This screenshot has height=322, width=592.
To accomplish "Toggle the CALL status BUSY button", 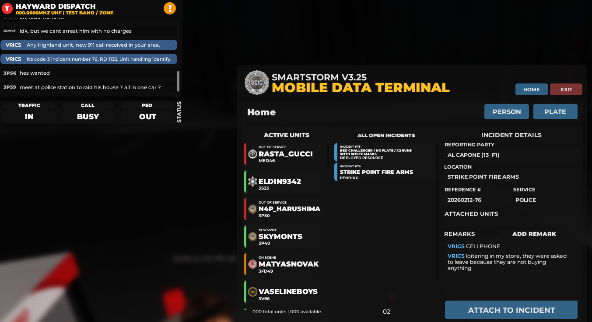I will pyautogui.click(x=88, y=116).
